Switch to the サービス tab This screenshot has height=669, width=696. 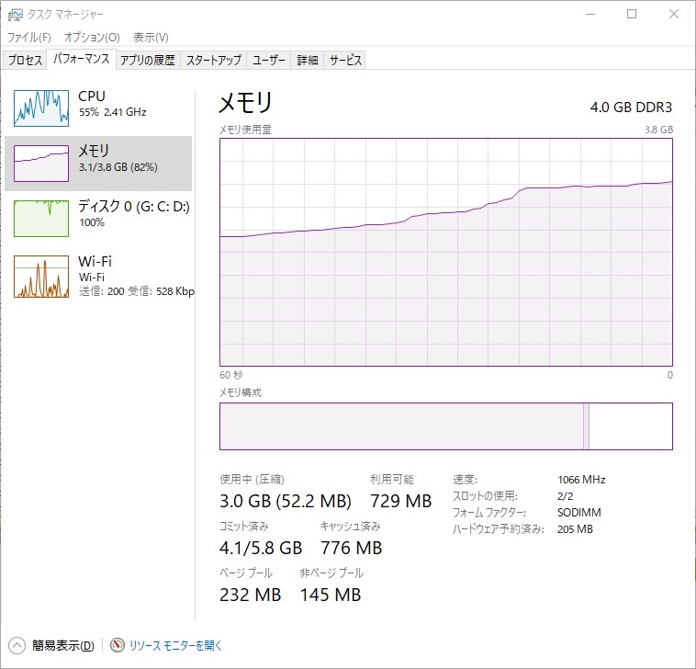pos(345,60)
